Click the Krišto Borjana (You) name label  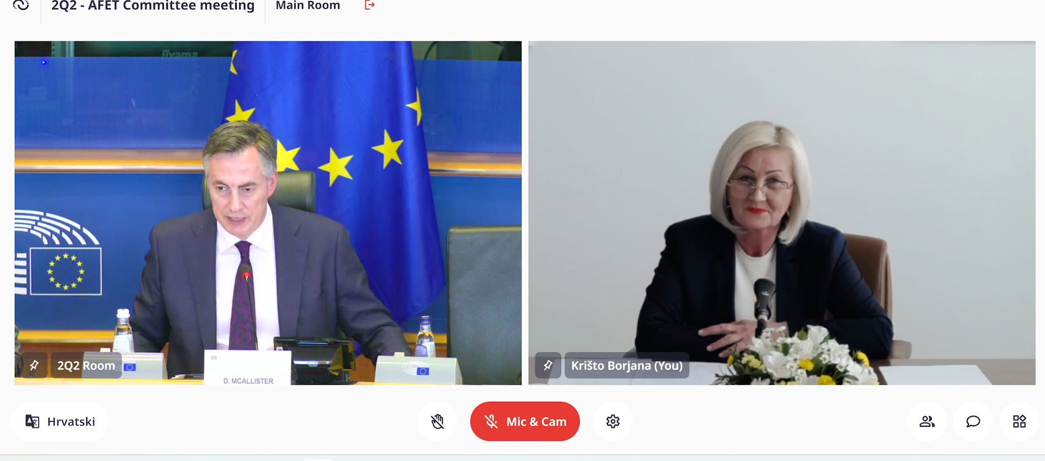point(627,366)
